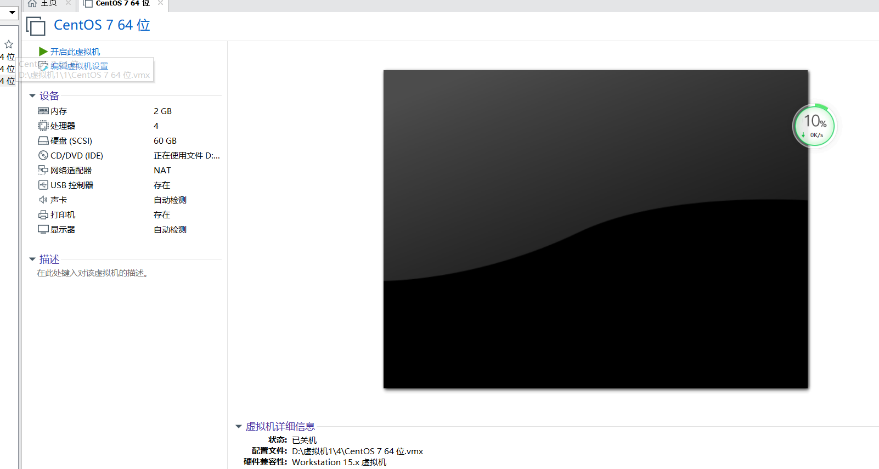
Task: Click the home icon on the first tab
Action: [32, 3]
